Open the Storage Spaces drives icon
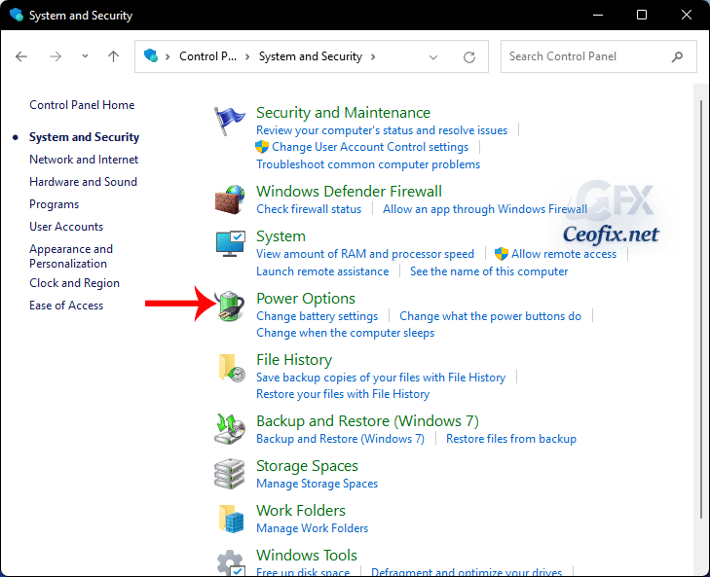 (x=230, y=474)
